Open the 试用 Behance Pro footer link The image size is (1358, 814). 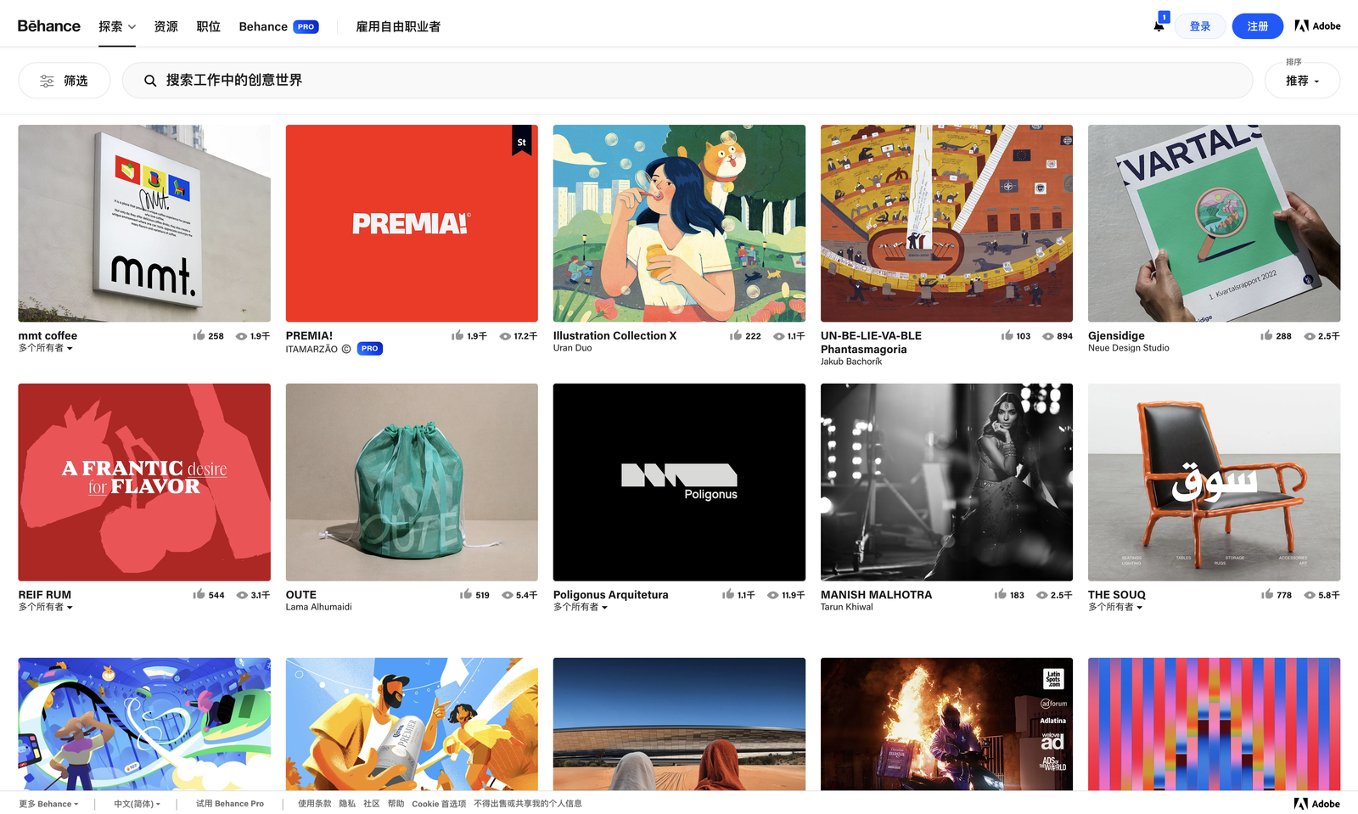point(230,804)
